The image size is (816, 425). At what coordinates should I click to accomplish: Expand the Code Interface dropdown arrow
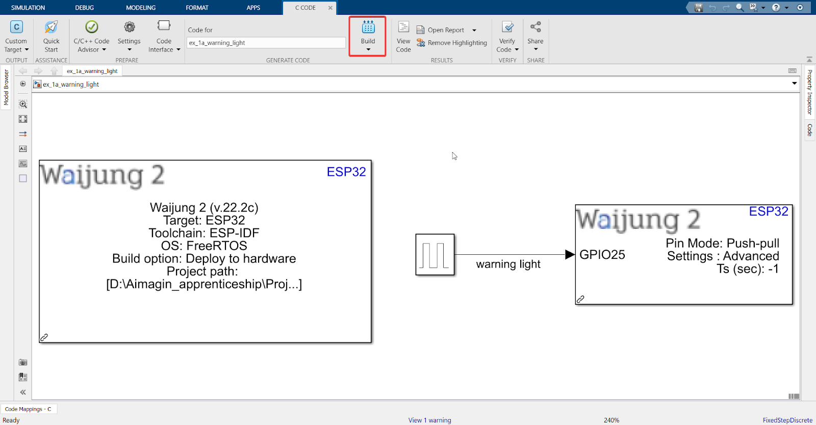point(178,50)
